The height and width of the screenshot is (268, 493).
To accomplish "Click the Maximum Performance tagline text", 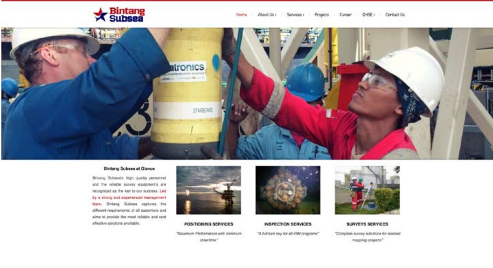I will pos(209,236).
